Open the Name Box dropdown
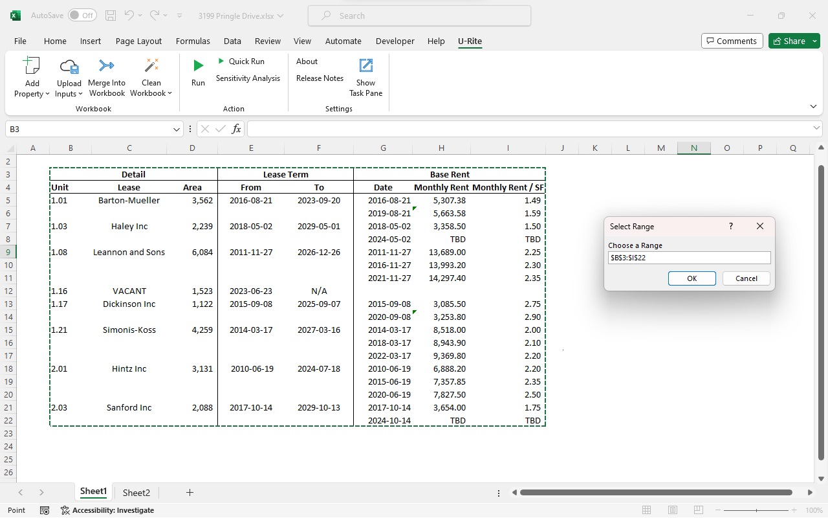The width and height of the screenshot is (828, 518). 176,129
